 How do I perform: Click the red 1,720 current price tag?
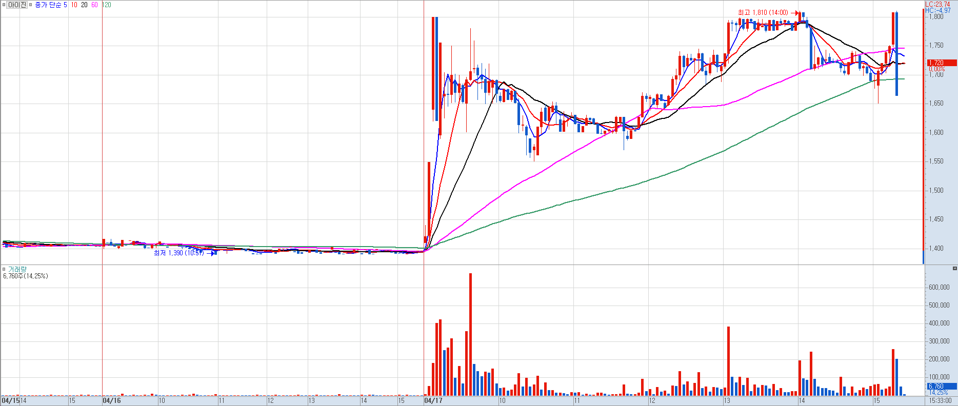click(942, 63)
